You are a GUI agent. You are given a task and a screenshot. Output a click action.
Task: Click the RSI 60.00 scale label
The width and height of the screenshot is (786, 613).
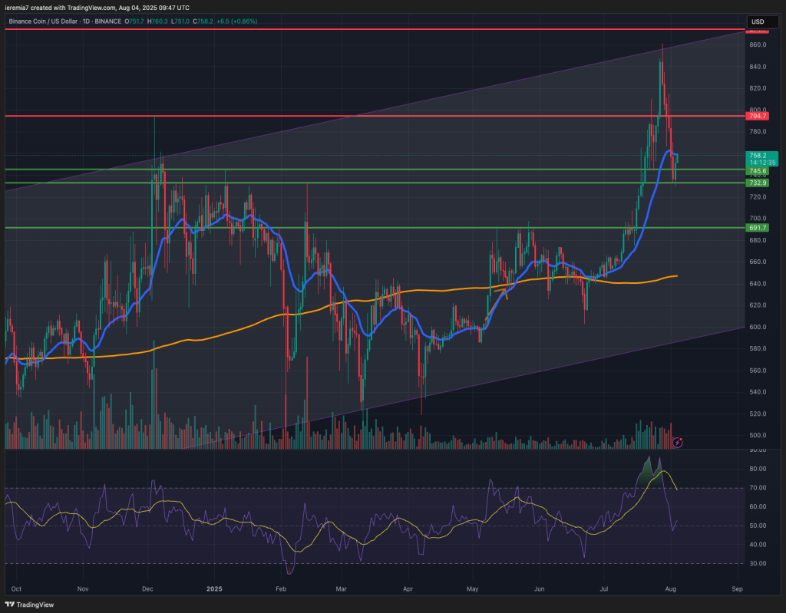758,506
